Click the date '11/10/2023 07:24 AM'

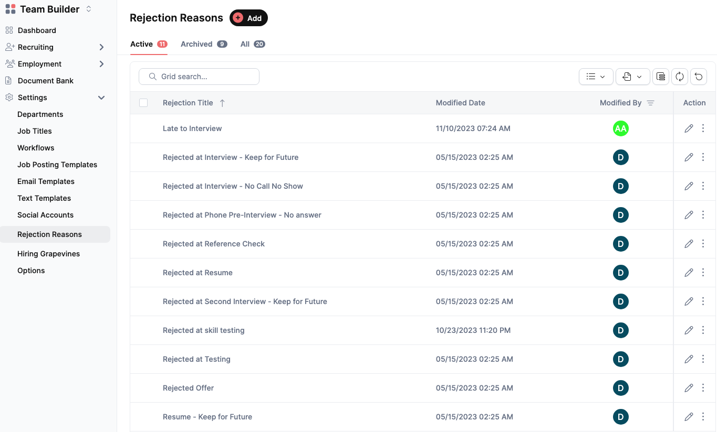473,128
